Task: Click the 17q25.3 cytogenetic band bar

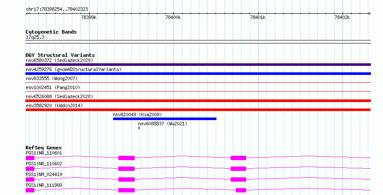Action: 198,42
